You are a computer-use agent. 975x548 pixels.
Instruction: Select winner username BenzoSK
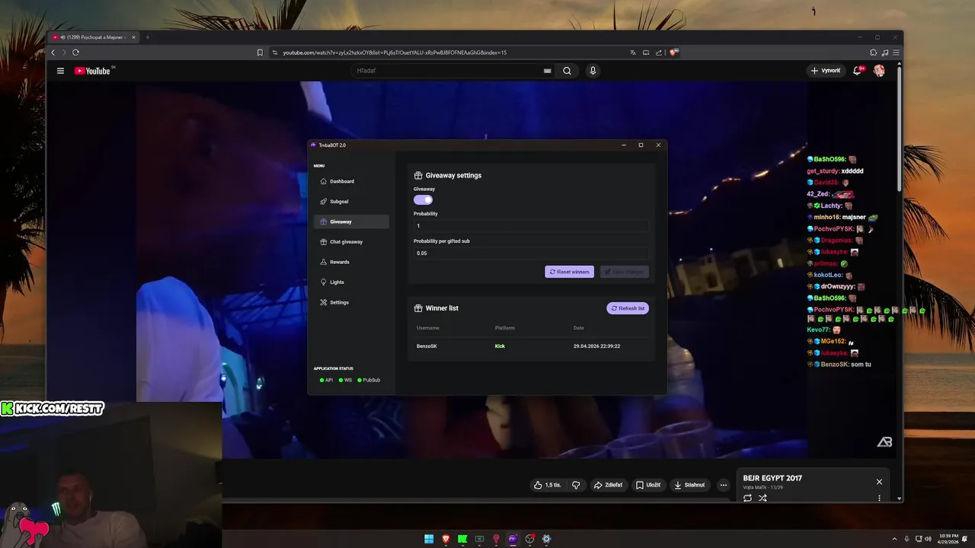[x=427, y=346]
